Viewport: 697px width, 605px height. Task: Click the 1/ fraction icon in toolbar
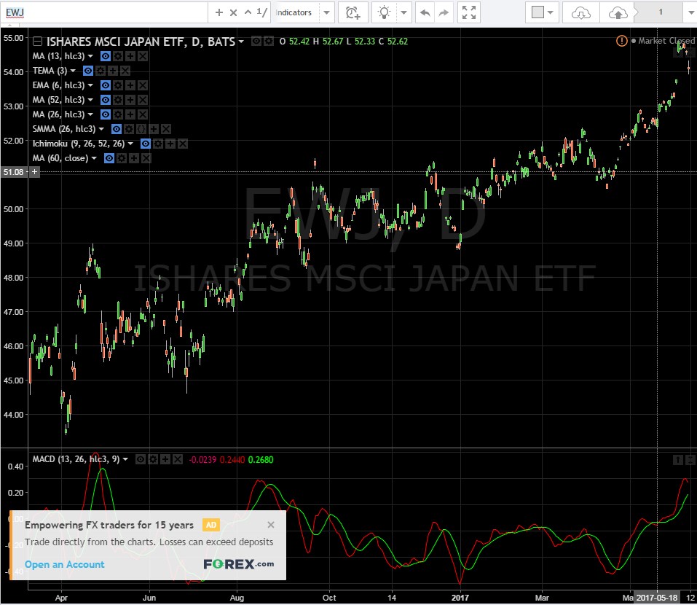pos(262,12)
